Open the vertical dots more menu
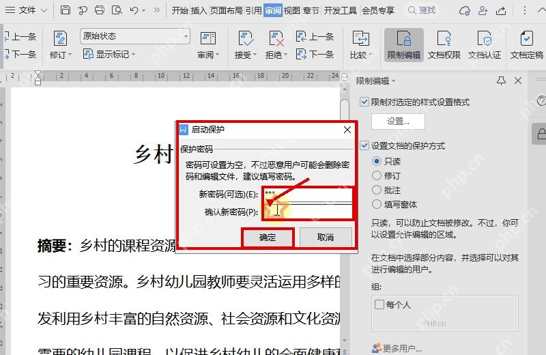Screen dimensions: 546x355 click(524, 10)
